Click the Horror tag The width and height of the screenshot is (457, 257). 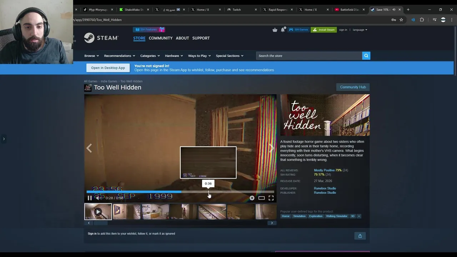pos(286,216)
